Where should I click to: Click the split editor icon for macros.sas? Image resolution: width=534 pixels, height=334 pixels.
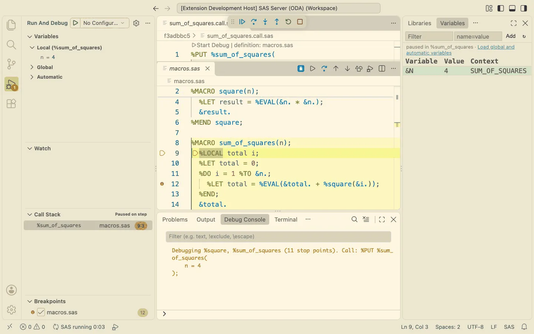point(382,69)
